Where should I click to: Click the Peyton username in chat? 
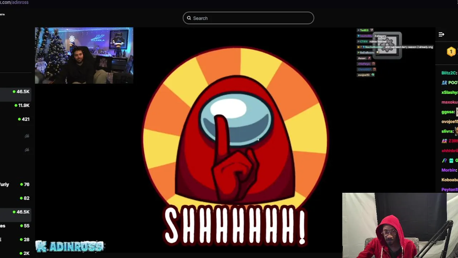tap(449, 189)
